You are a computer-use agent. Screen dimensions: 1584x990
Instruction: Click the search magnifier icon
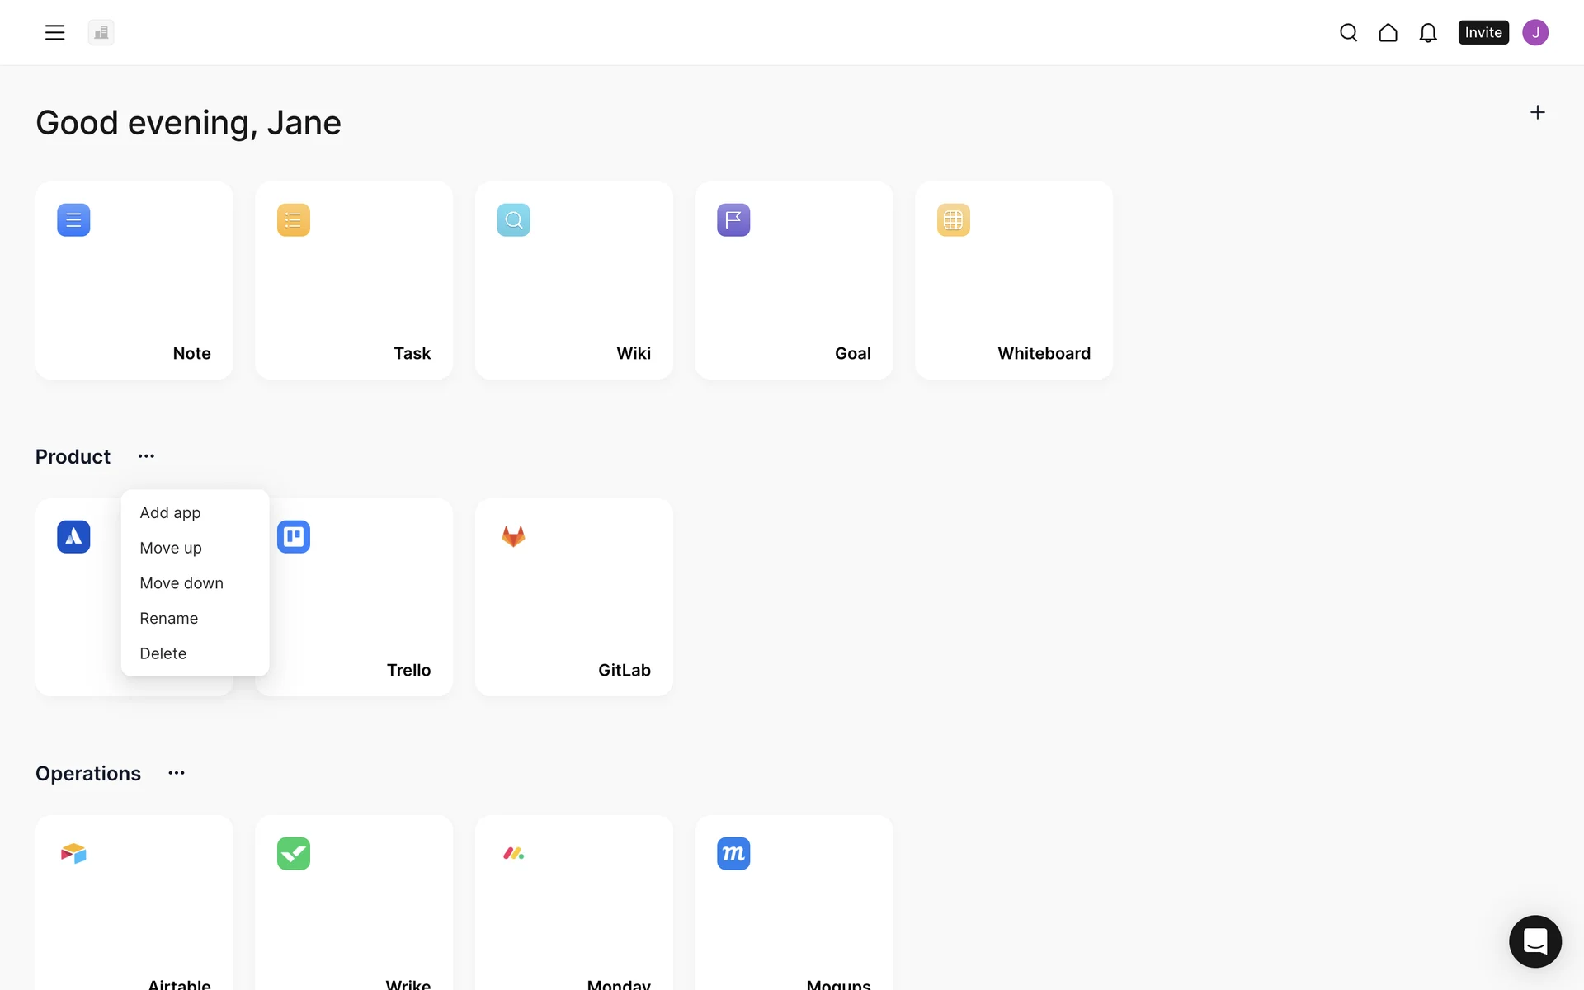pyautogui.click(x=1348, y=32)
